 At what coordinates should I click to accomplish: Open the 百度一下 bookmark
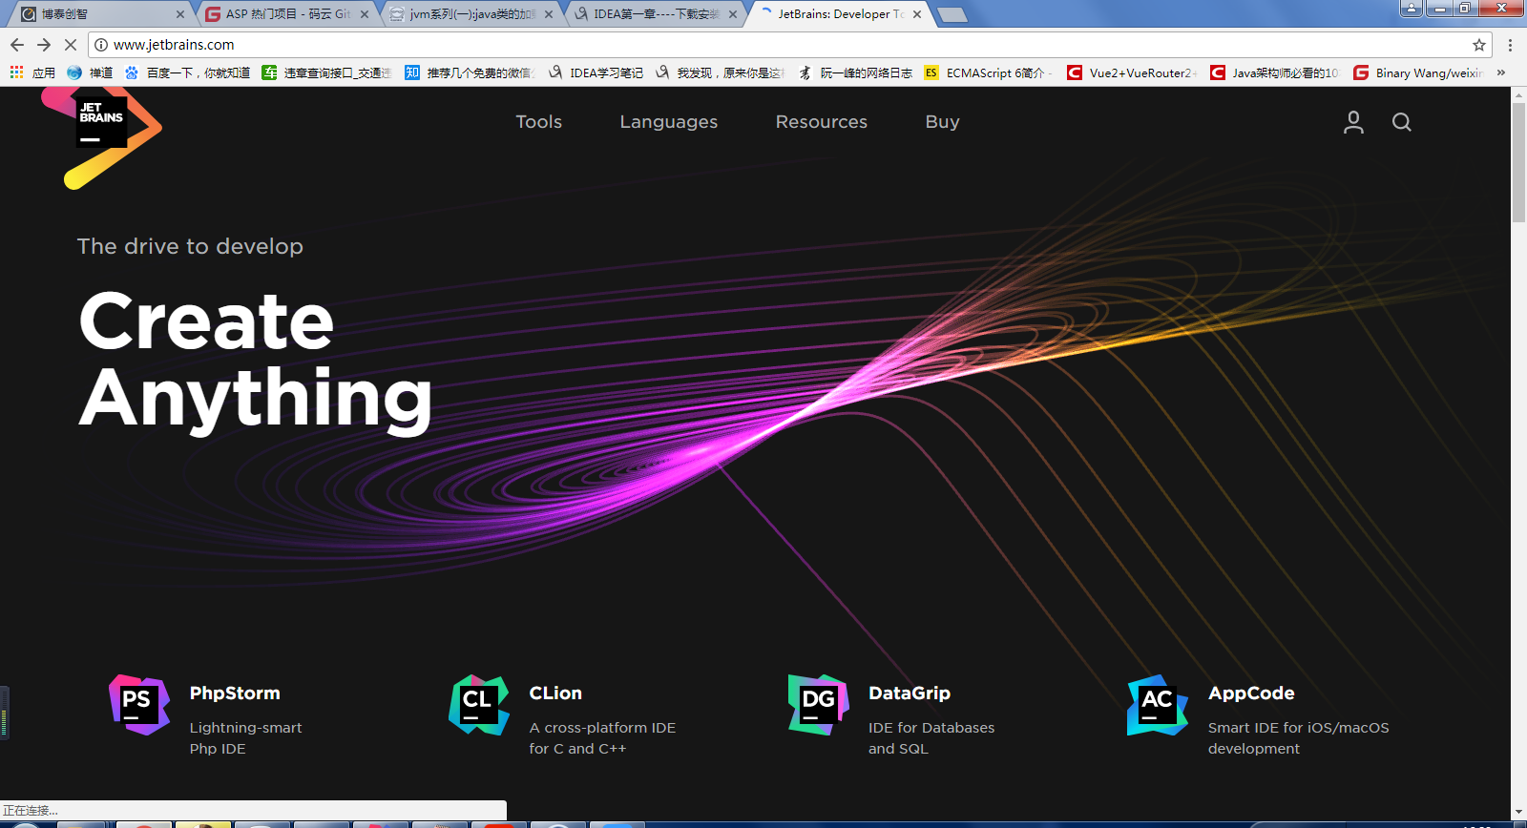187,72
